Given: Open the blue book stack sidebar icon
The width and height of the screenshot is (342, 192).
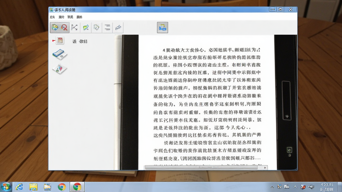Looking at the screenshot, I should point(59,54).
